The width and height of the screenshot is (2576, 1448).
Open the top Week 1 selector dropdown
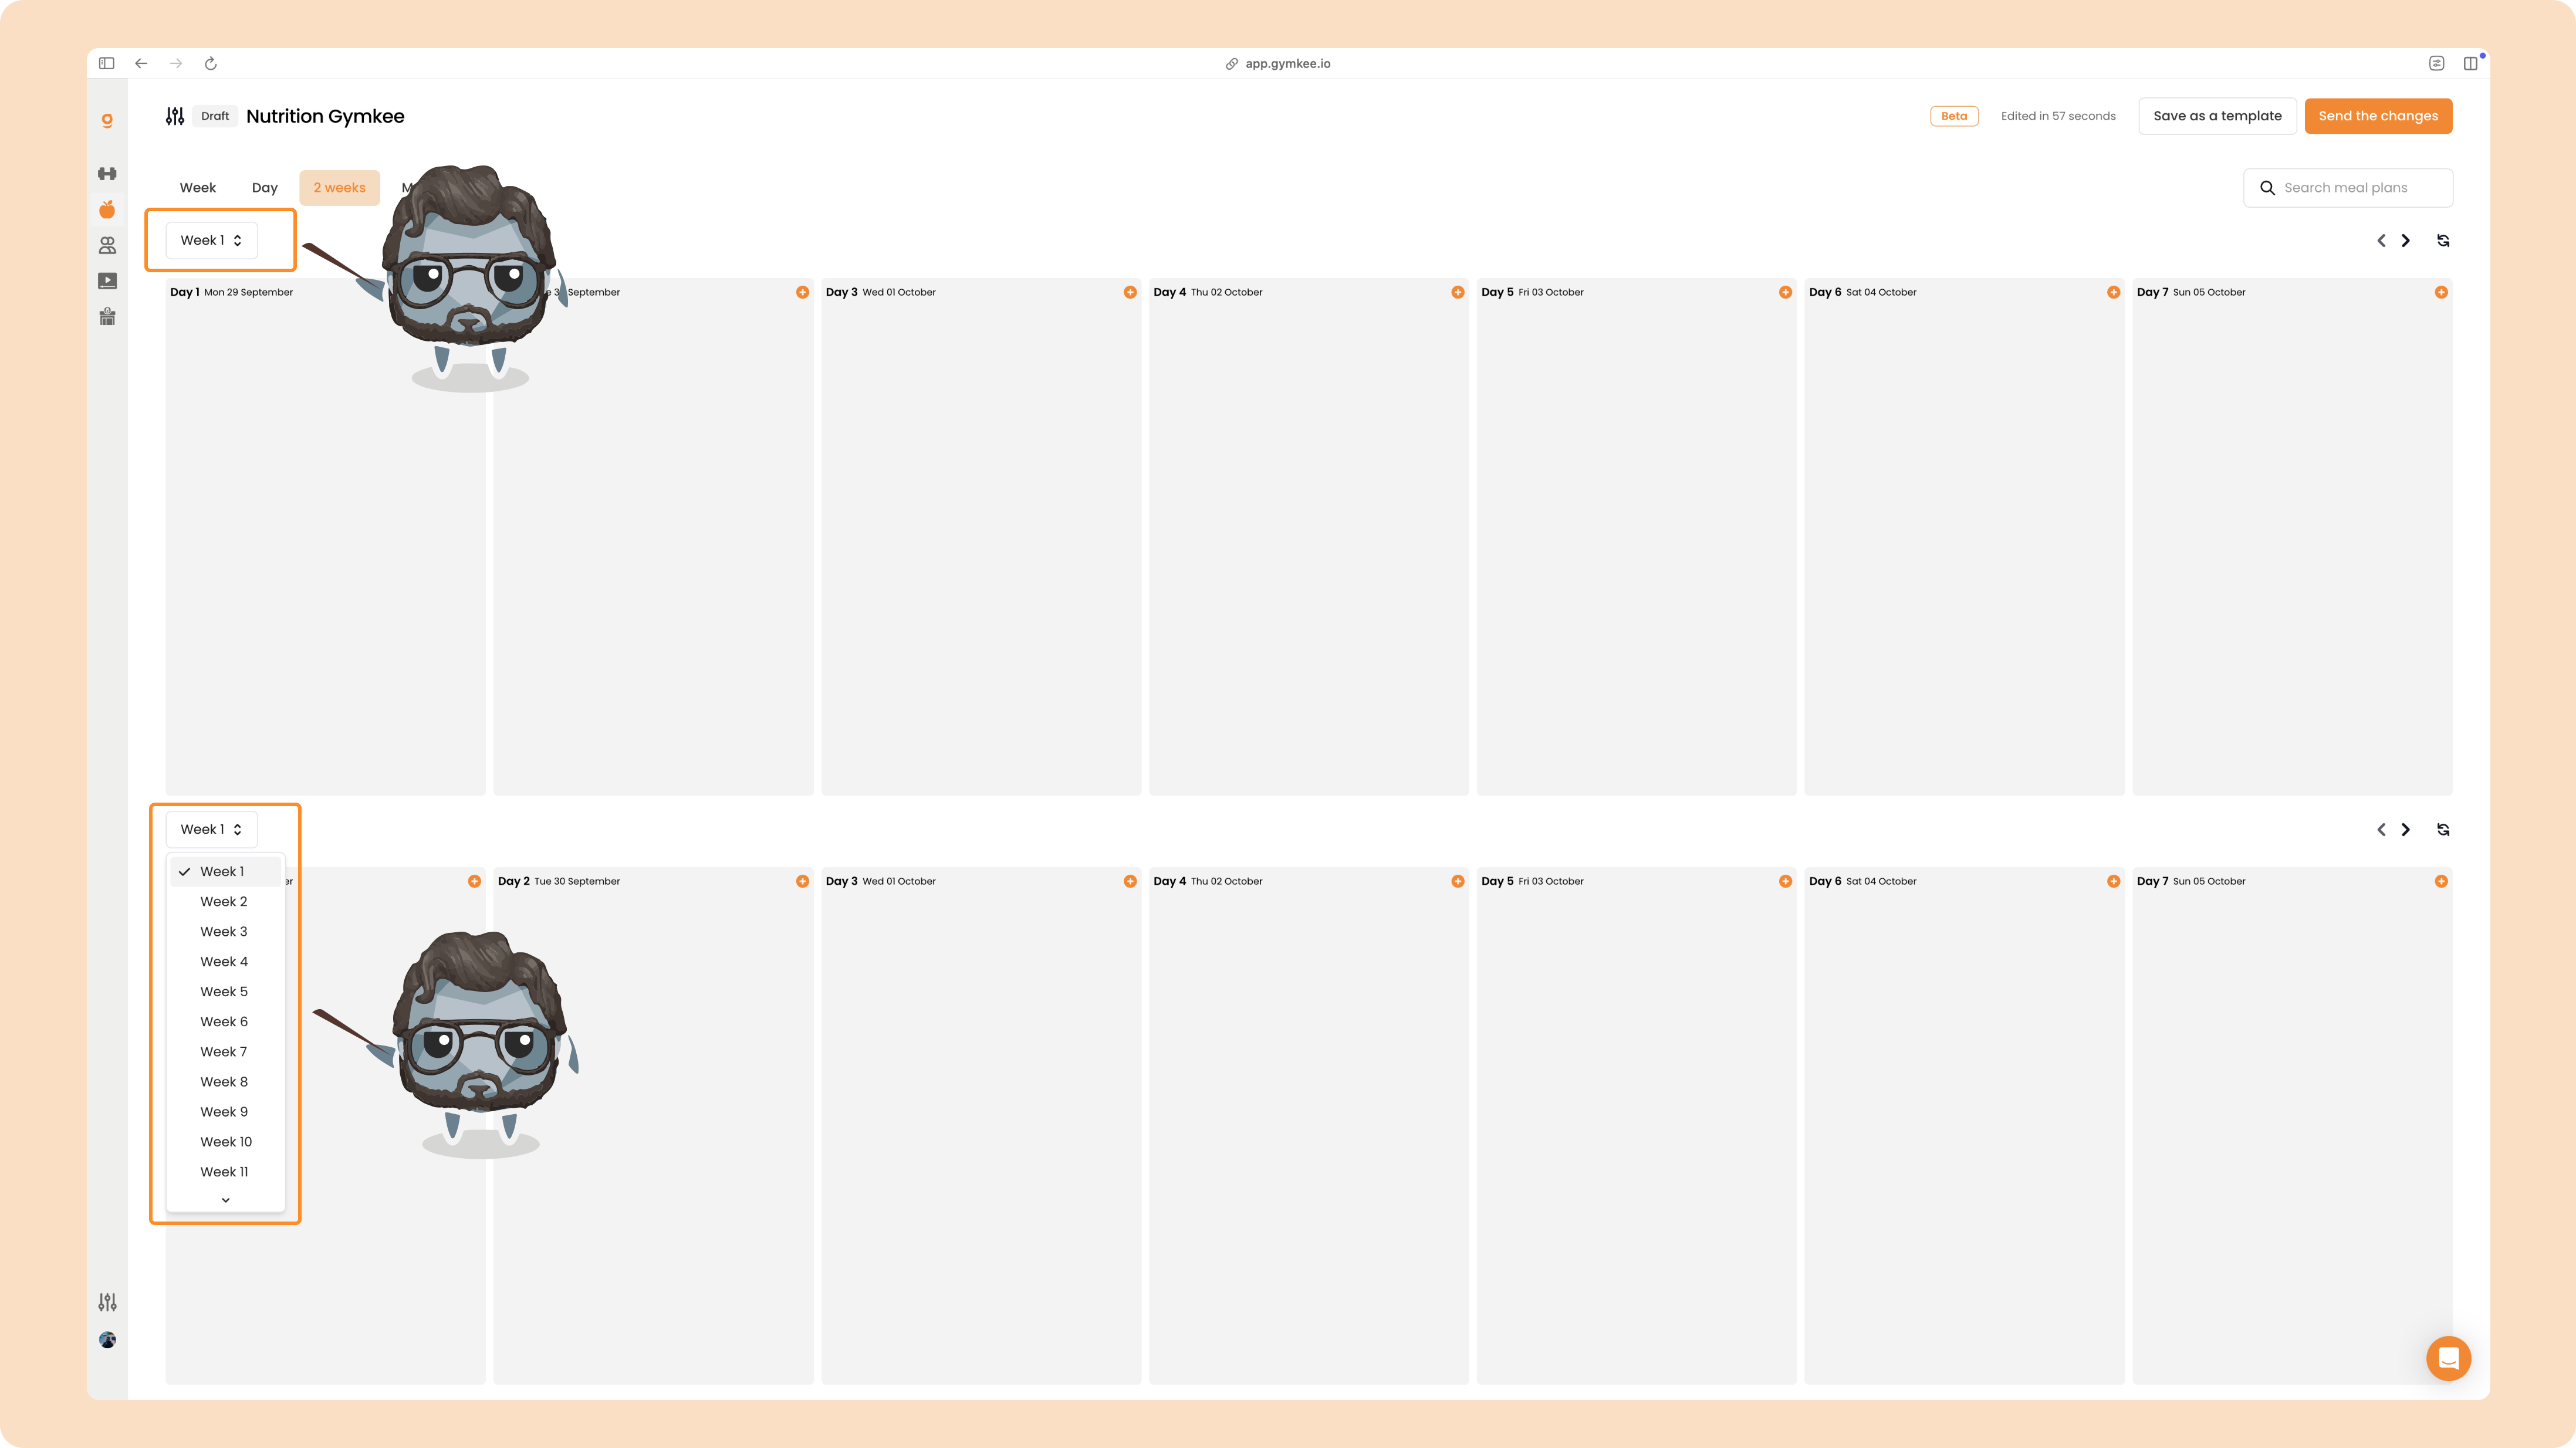(211, 240)
